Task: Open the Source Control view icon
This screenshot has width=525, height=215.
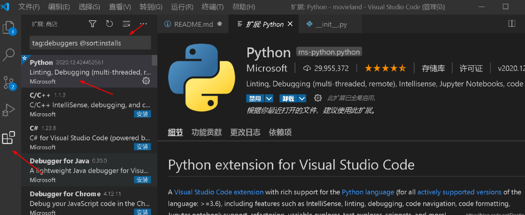Action: pyautogui.click(x=9, y=82)
